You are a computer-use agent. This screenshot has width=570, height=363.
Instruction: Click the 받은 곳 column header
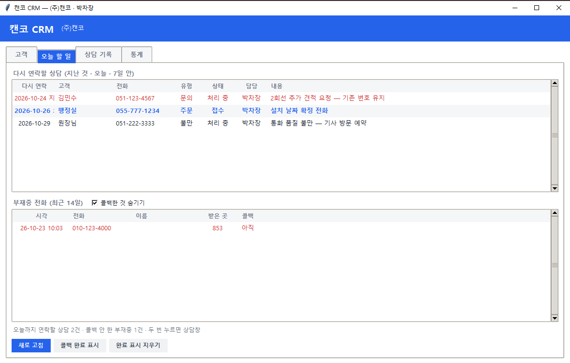(217, 216)
